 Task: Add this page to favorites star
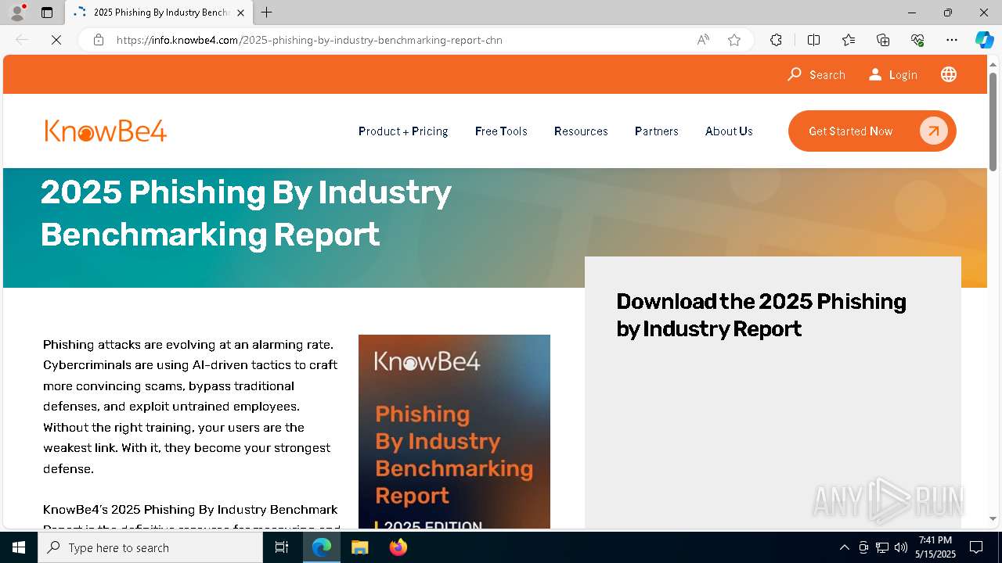pyautogui.click(x=734, y=40)
